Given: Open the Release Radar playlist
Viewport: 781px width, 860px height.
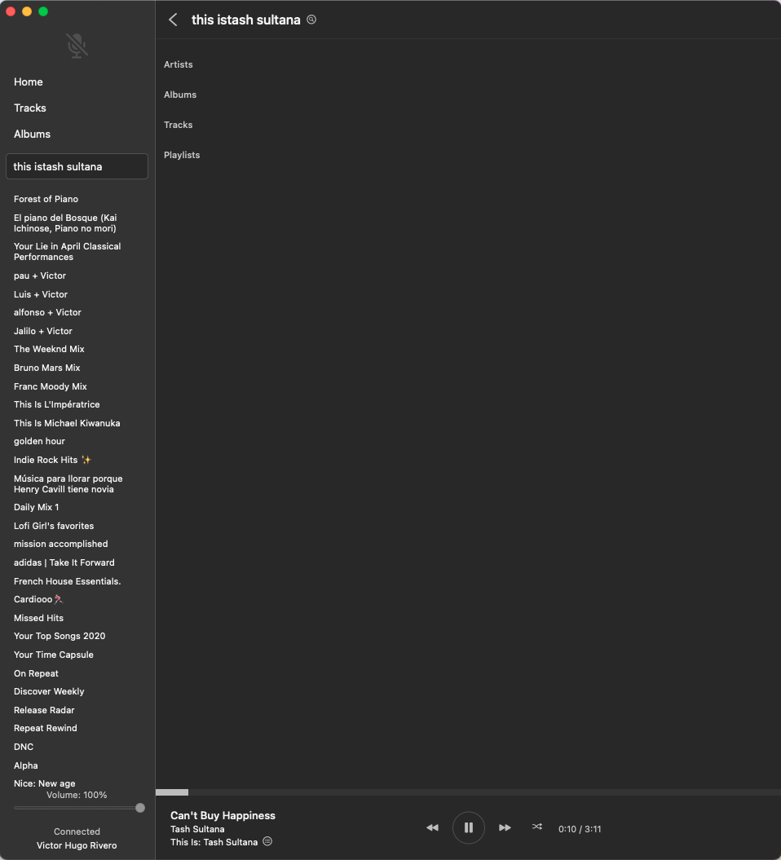Looking at the screenshot, I should click(44, 710).
